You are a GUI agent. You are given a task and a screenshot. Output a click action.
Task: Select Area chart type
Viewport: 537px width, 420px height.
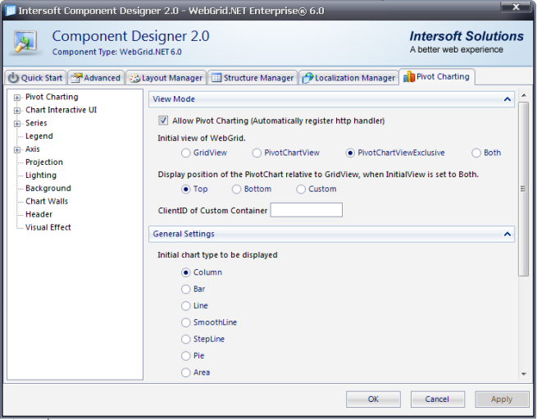pos(185,372)
